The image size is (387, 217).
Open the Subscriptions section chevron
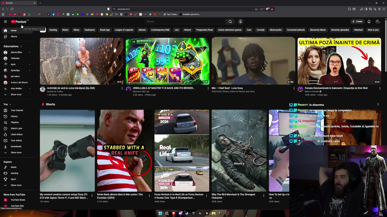coord(21,46)
